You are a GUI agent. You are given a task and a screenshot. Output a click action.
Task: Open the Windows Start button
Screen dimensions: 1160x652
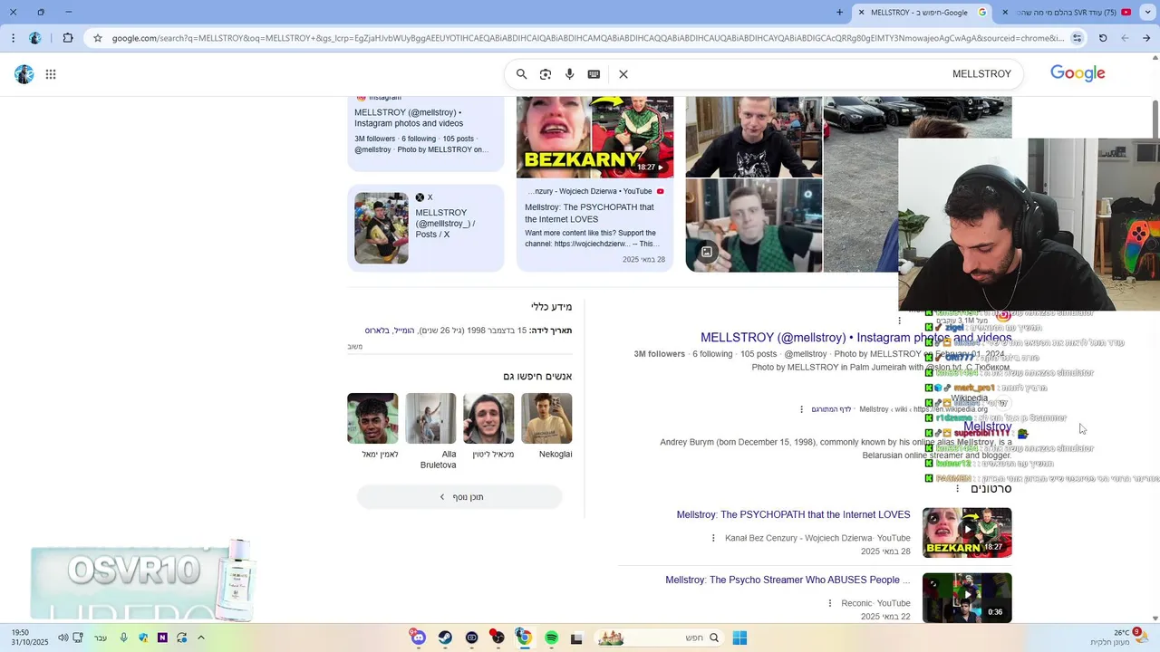[x=739, y=638]
